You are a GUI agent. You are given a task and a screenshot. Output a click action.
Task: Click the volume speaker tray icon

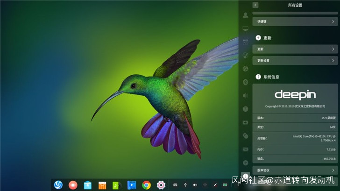click(195, 185)
